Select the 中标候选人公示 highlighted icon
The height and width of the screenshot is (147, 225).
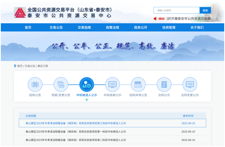87,85
